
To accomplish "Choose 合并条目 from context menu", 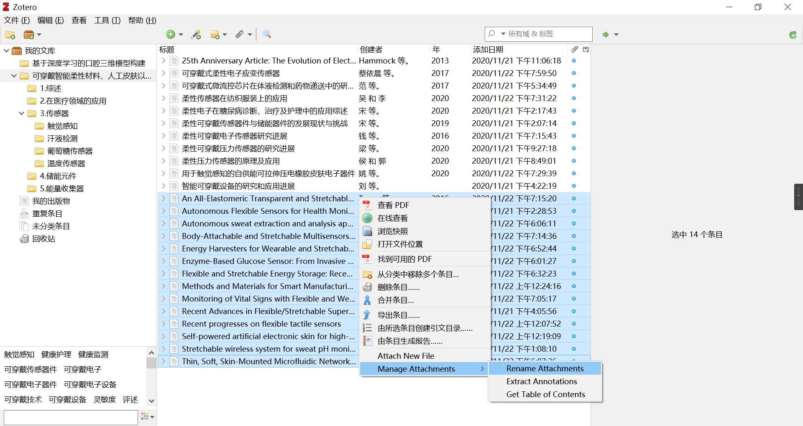I will (425, 300).
